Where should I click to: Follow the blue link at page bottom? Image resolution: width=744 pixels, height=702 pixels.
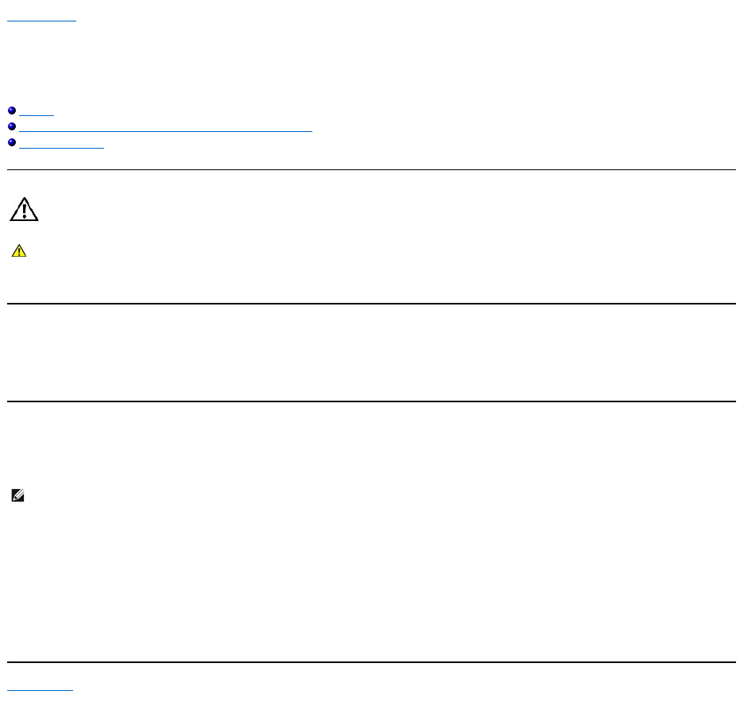click(x=40, y=688)
